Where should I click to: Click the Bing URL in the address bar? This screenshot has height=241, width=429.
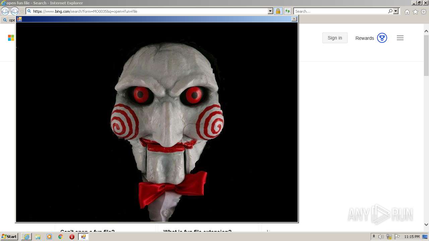(85, 11)
